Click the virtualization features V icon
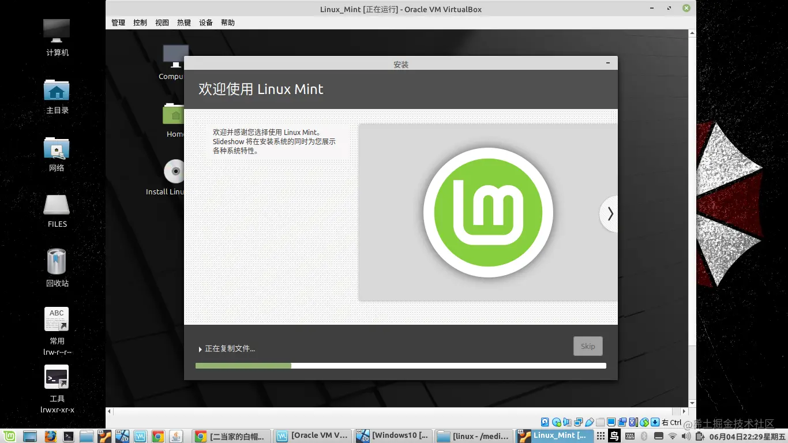This screenshot has width=788, height=443. point(633,422)
